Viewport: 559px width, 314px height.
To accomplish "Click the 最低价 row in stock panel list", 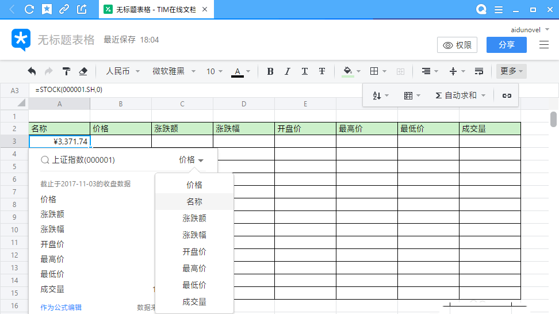I will click(52, 274).
